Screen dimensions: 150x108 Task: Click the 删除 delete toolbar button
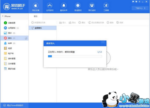(110, 23)
